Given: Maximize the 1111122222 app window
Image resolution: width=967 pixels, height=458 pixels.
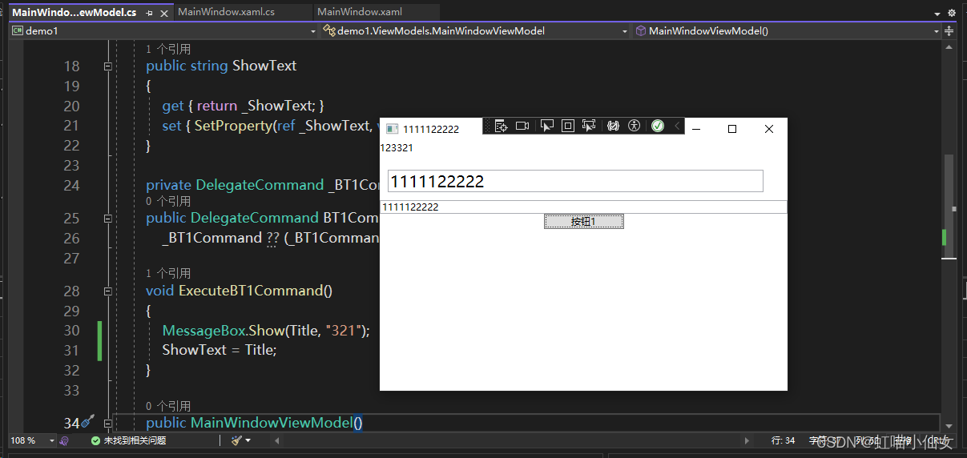Looking at the screenshot, I should (x=731, y=129).
